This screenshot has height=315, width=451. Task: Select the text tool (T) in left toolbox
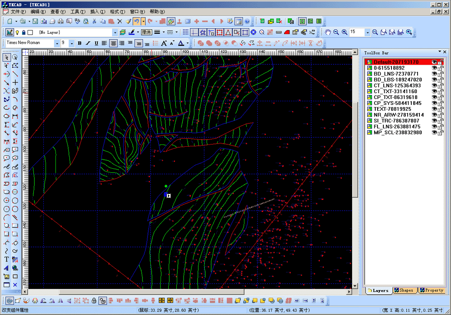[6, 259]
